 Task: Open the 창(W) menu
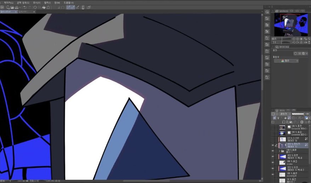tap(57, 3)
